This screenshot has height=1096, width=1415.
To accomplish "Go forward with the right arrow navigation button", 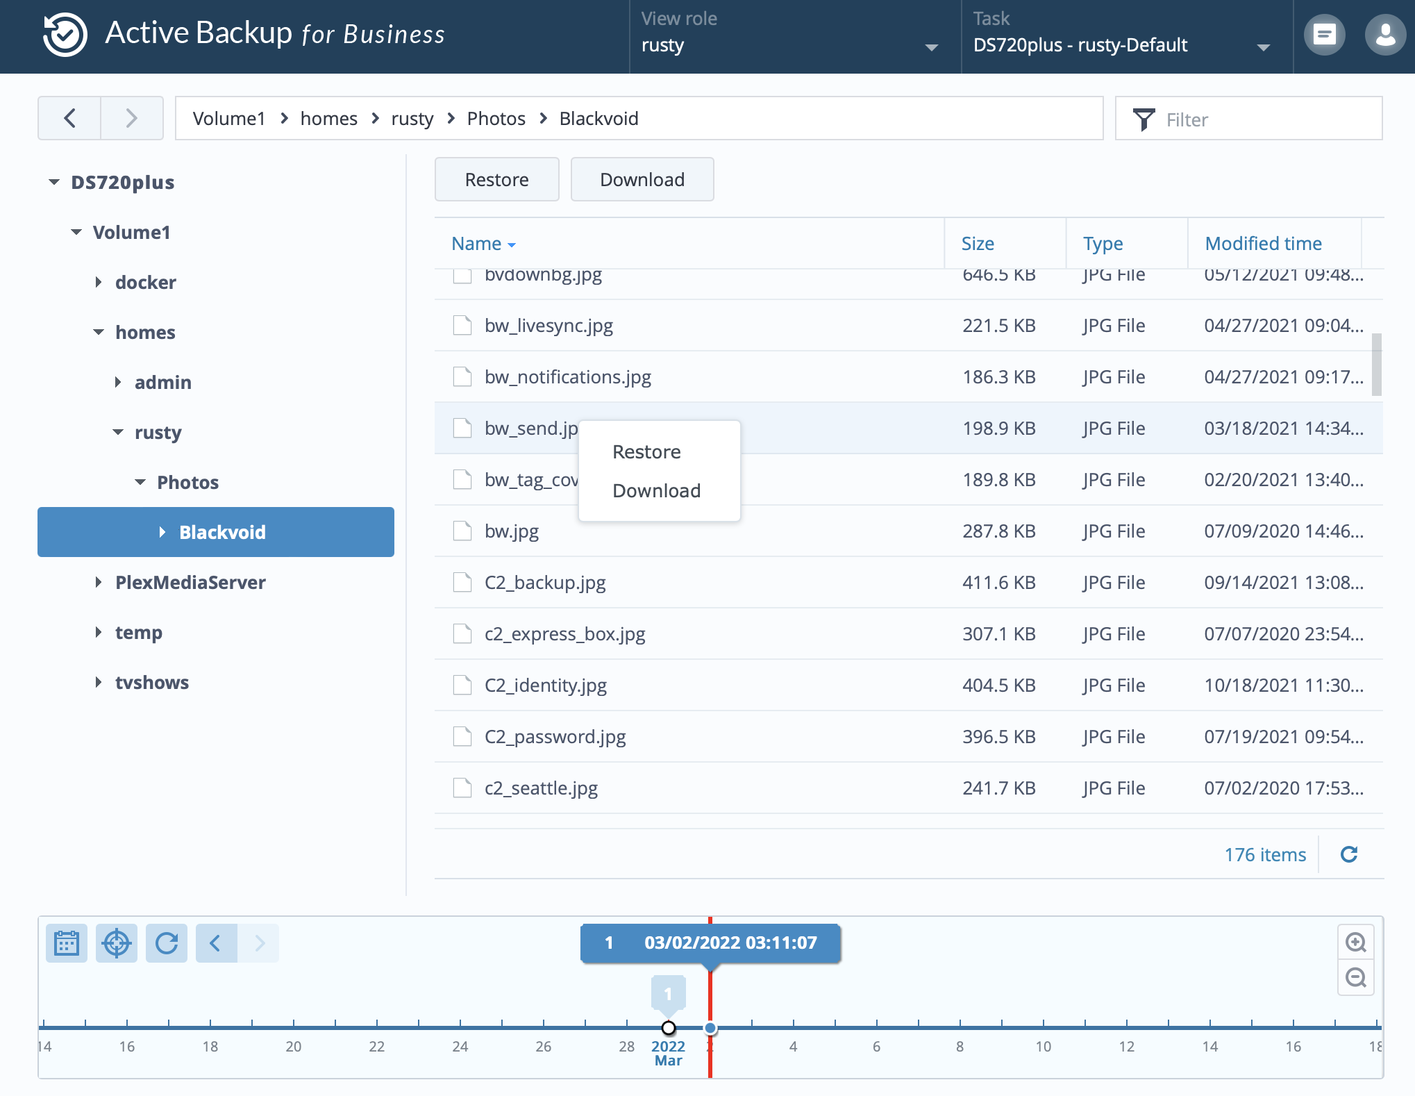I will (132, 118).
